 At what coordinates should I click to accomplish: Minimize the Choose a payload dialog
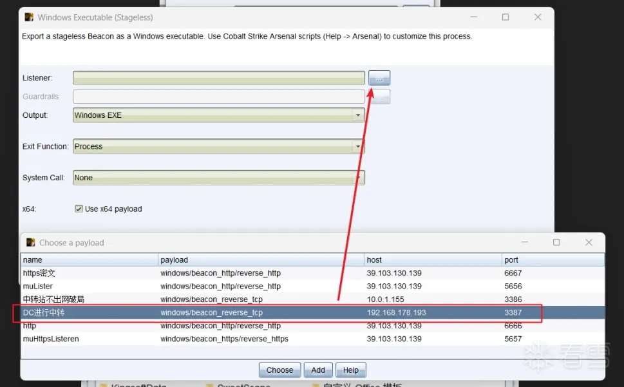click(x=525, y=242)
